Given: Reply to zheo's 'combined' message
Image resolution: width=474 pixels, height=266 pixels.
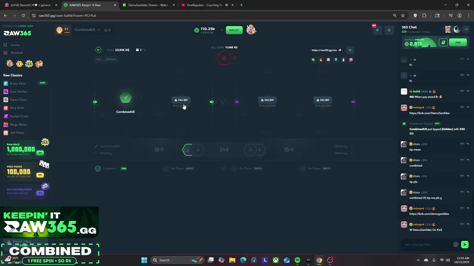Looking at the screenshot, I should (468, 160).
